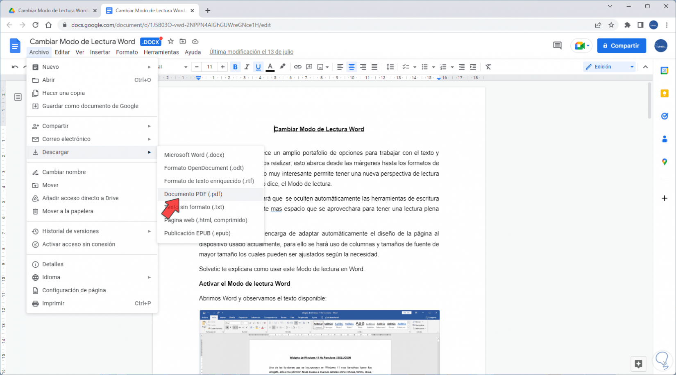Click the undo icon

15,67
